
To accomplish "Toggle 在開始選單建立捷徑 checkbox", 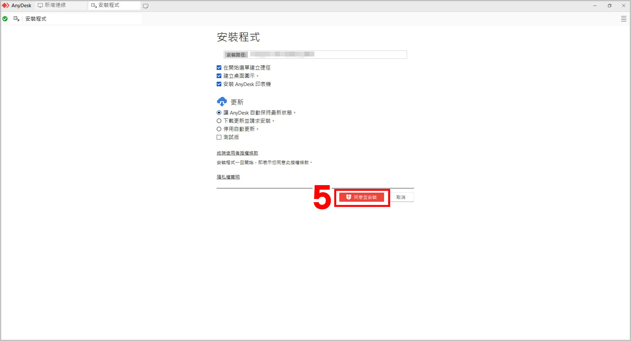I will pos(219,68).
